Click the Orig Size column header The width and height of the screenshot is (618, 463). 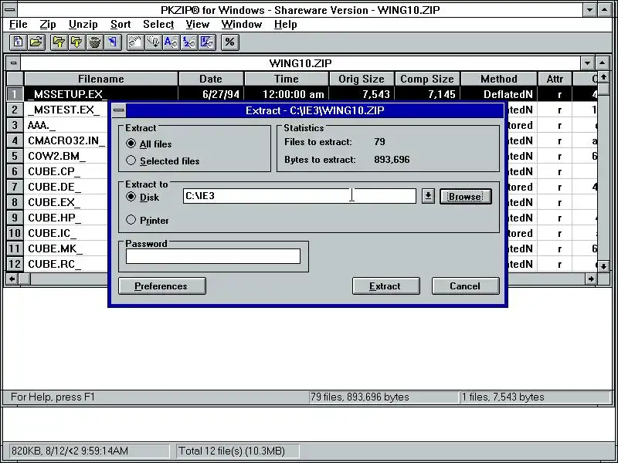pyautogui.click(x=362, y=79)
